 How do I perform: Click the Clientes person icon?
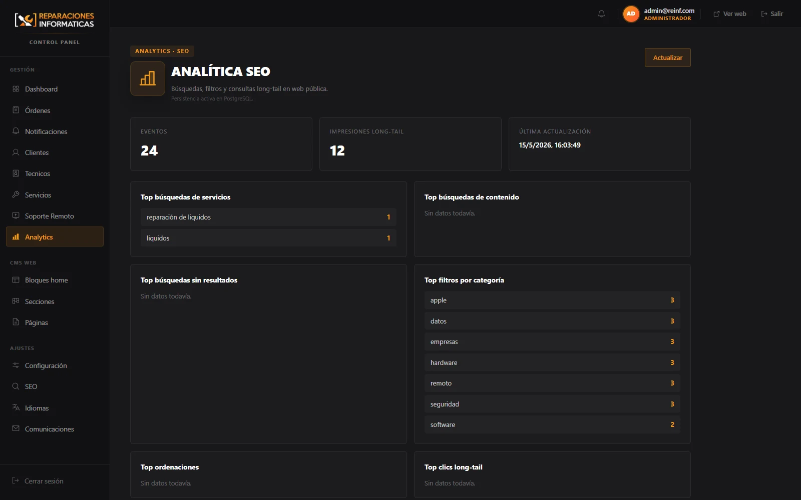16,152
